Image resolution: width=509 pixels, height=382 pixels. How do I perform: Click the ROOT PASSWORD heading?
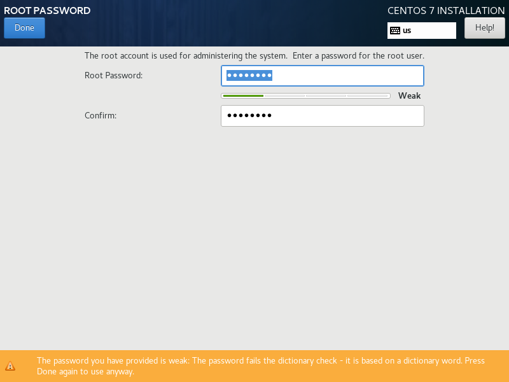pos(47,10)
